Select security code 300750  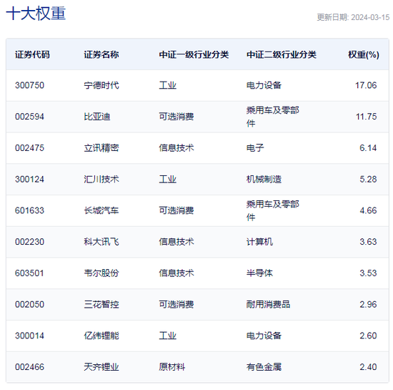pos(29,85)
